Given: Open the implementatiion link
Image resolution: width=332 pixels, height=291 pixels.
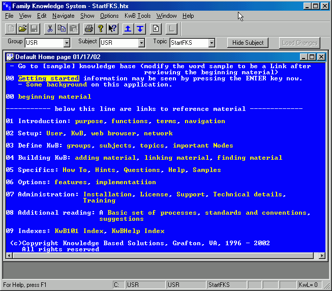Looking at the screenshot, I should pyautogui.click(x=126, y=182).
